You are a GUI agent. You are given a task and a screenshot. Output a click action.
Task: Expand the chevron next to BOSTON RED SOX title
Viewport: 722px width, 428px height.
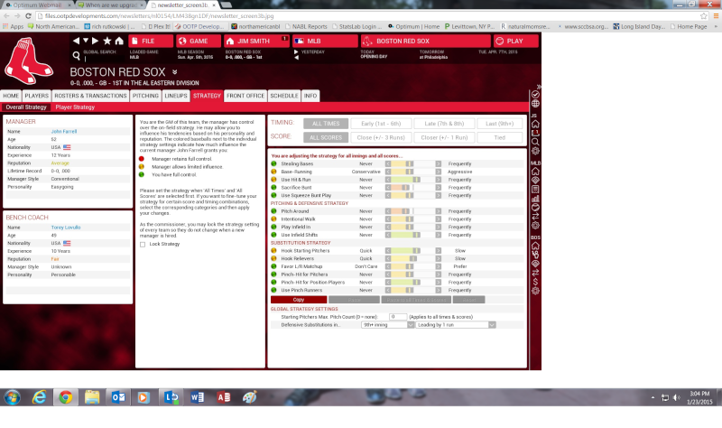[x=174, y=72]
